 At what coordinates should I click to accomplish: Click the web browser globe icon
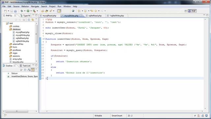pyautogui.click(x=73, y=11)
